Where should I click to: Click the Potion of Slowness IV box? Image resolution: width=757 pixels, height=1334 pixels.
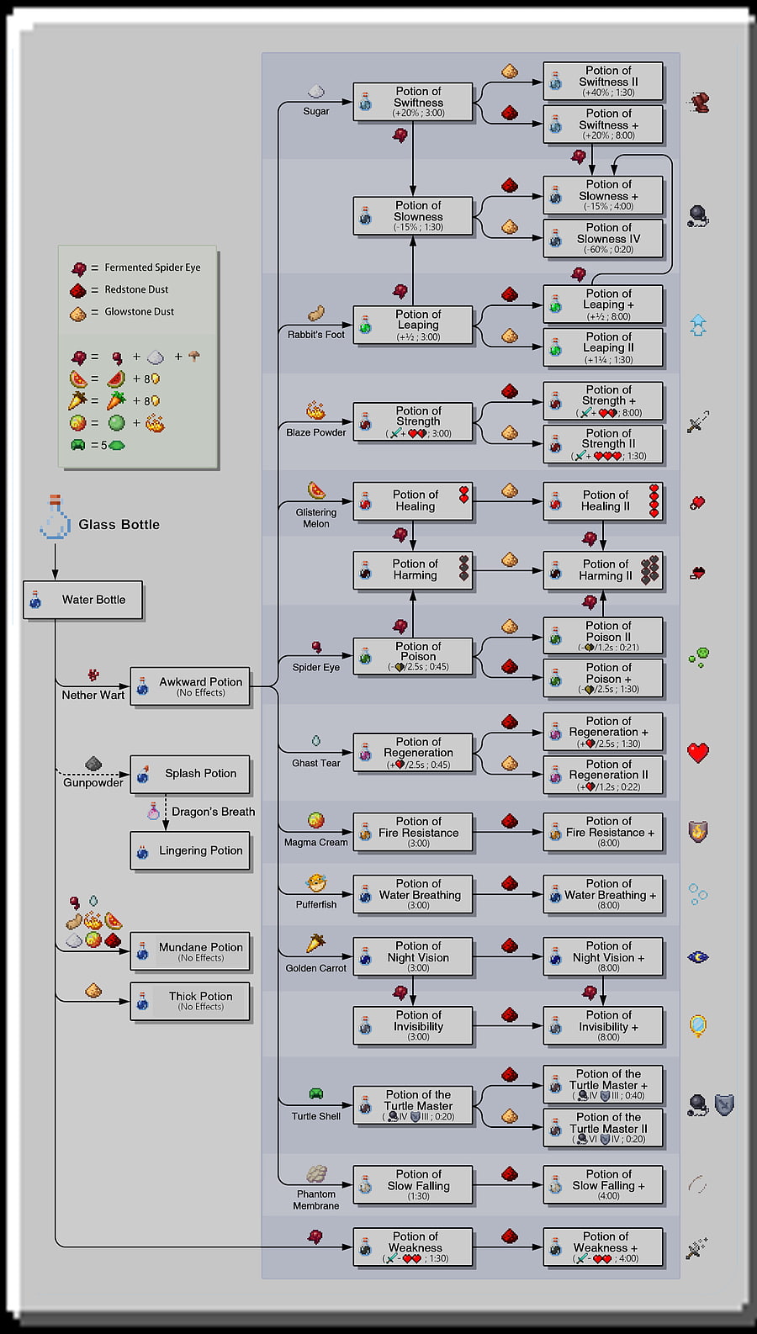[x=603, y=238]
